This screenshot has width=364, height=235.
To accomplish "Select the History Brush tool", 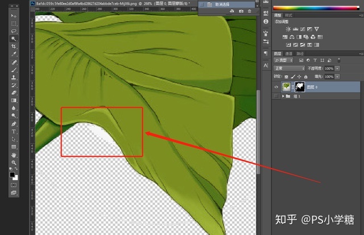I will [x=14, y=85].
